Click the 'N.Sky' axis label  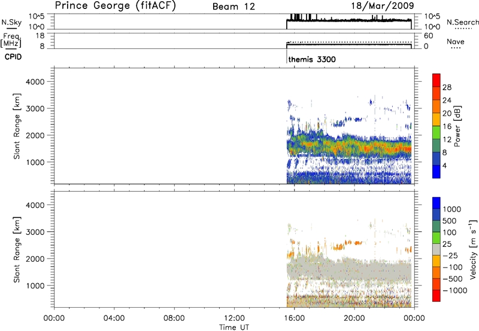click(x=11, y=22)
